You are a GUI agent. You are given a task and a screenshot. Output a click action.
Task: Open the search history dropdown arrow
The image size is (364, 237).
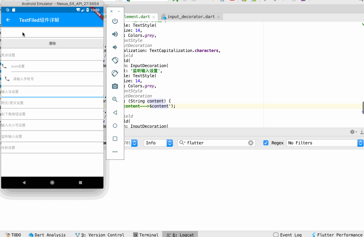pos(185,143)
